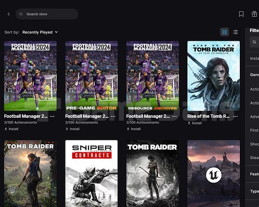
Task: Open Shadow of the Tomb Raider cover
Action: pyautogui.click(x=30, y=173)
